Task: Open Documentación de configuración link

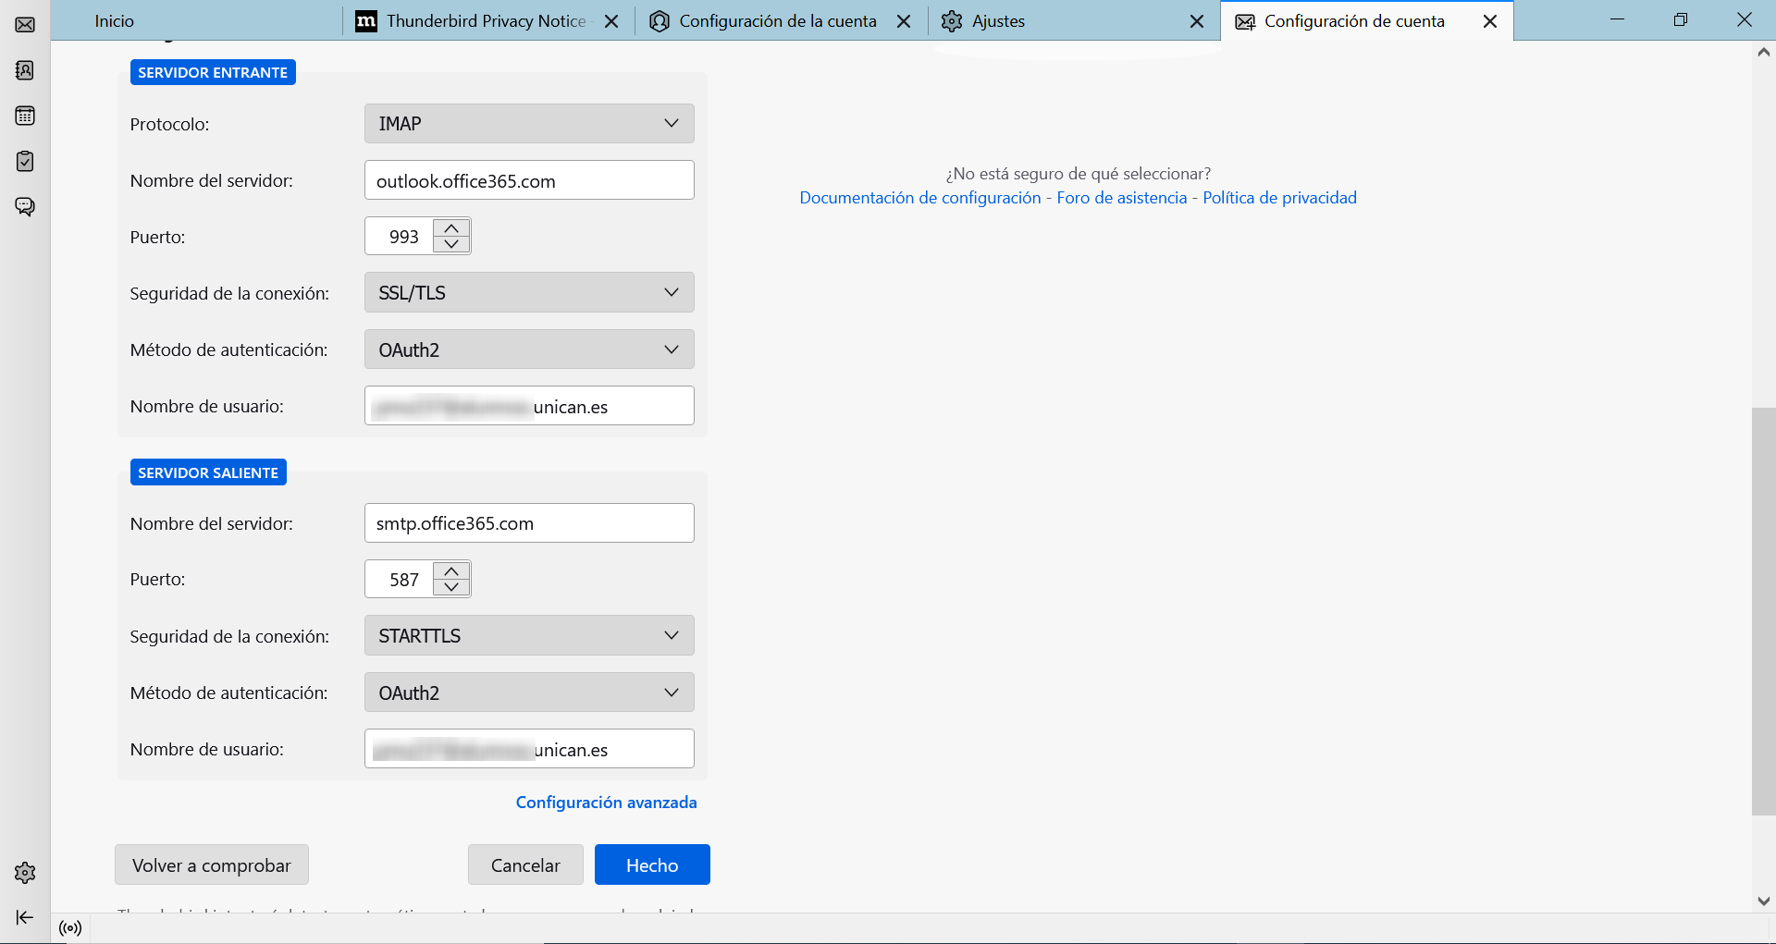Action: pyautogui.click(x=919, y=197)
